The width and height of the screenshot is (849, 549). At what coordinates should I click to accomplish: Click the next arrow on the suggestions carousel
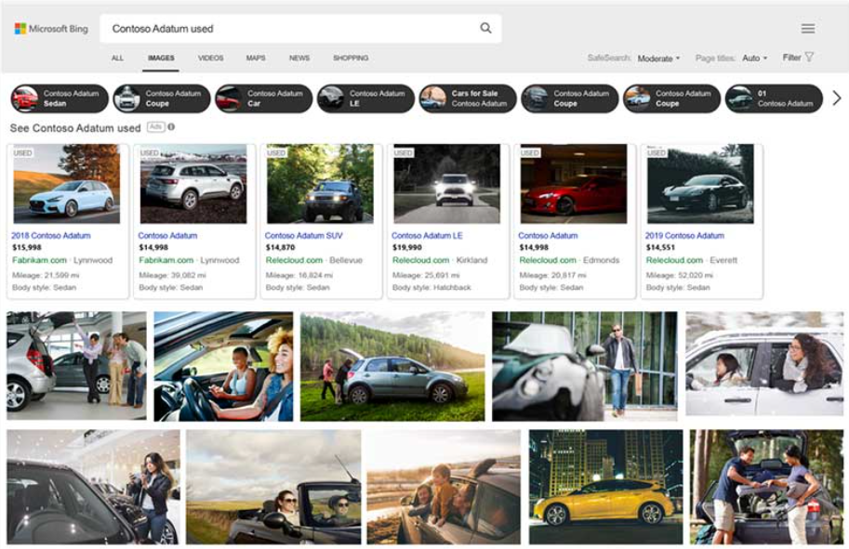(835, 97)
